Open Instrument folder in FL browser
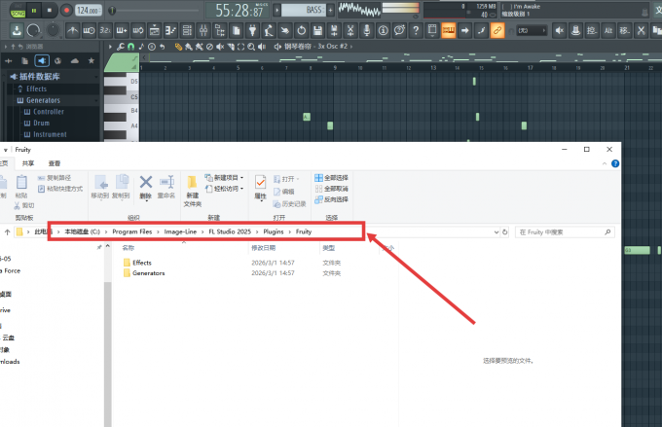The image size is (662, 427). point(50,134)
